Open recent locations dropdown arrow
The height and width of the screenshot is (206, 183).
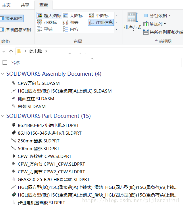point(4,51)
